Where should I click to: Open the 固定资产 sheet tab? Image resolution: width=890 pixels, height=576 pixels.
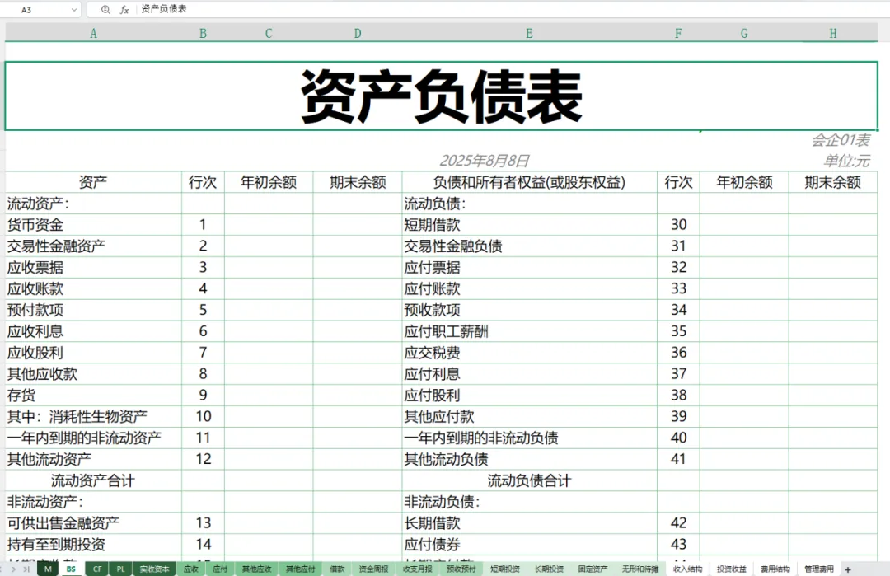(x=593, y=569)
